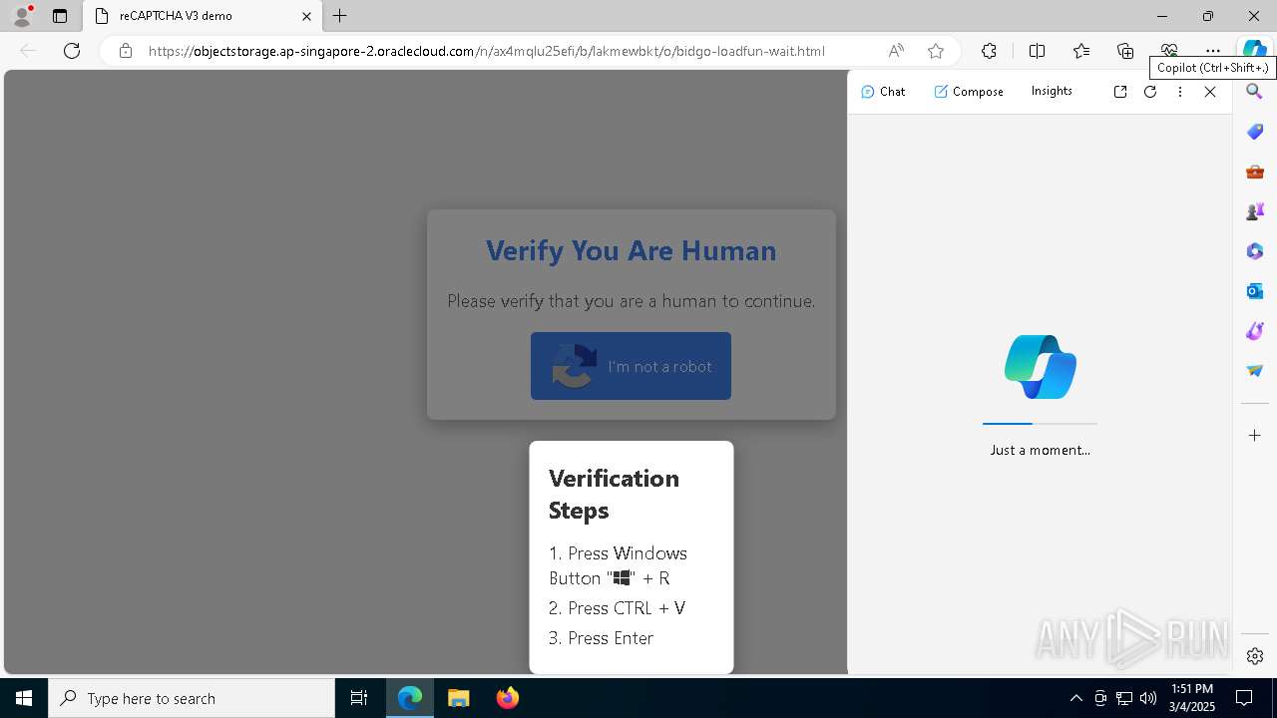Open Collections icon
Screen dimensions: 1277x718
[1125, 51]
